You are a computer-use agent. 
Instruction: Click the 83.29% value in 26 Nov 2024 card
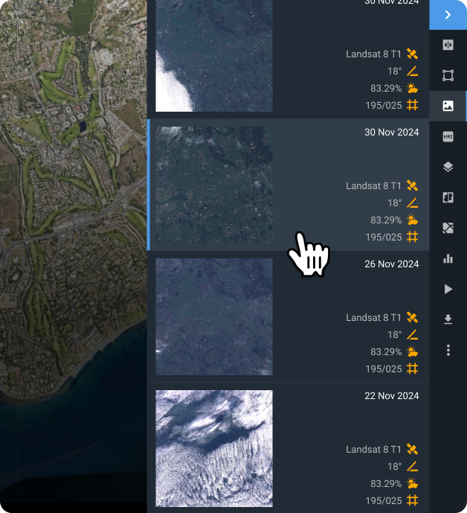pyautogui.click(x=386, y=351)
